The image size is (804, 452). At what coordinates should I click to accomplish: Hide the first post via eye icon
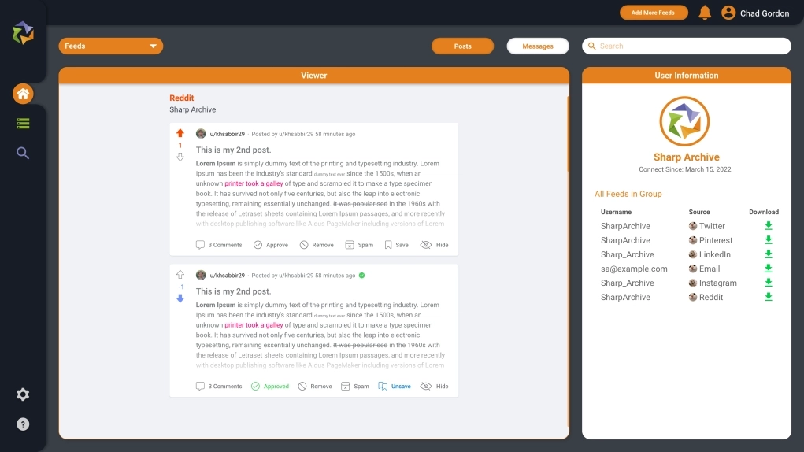(x=434, y=245)
